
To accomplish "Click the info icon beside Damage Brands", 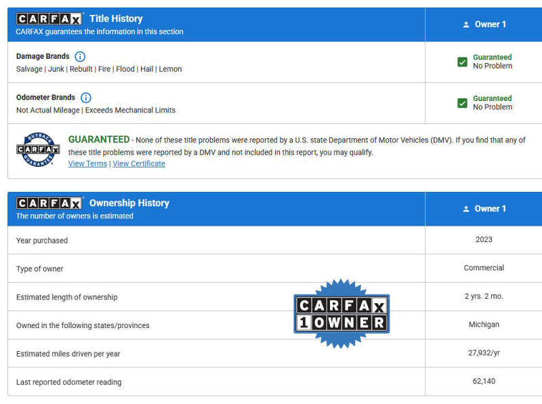I will (x=80, y=56).
